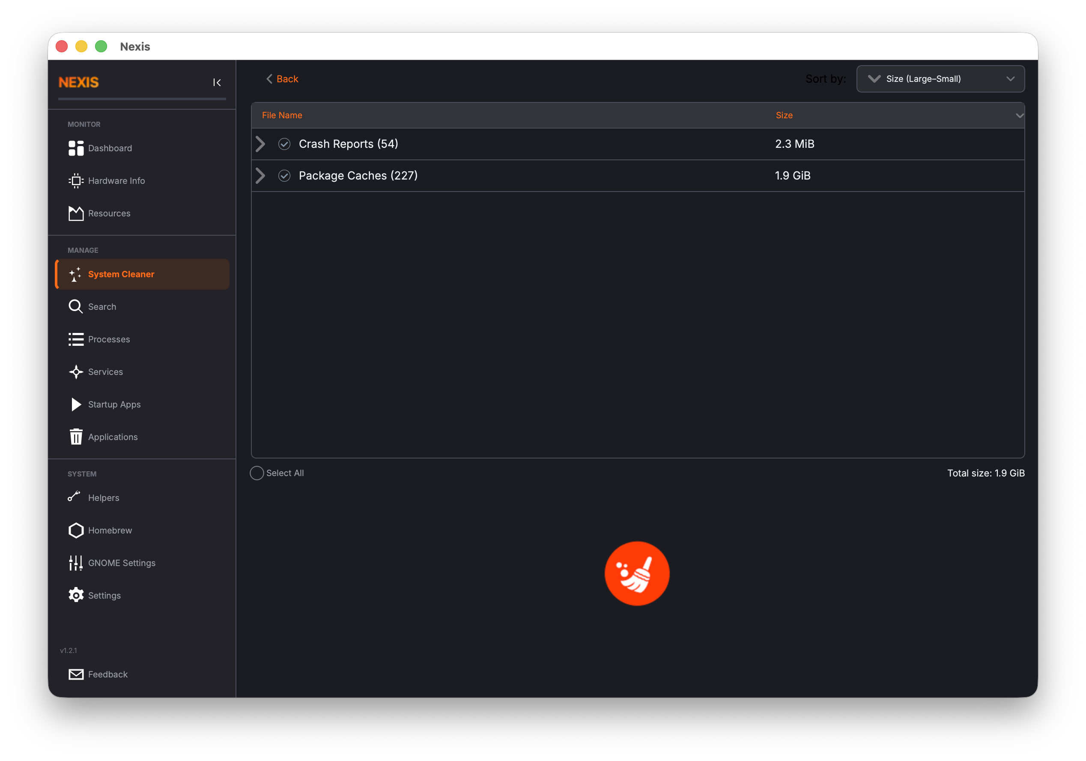
Task: Open the Hardware Info monitor
Action: click(x=116, y=180)
